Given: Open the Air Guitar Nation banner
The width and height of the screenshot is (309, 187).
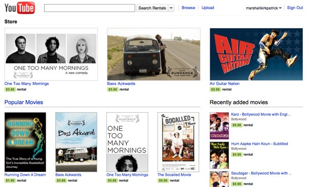Looking at the screenshot, I should coord(256,54).
